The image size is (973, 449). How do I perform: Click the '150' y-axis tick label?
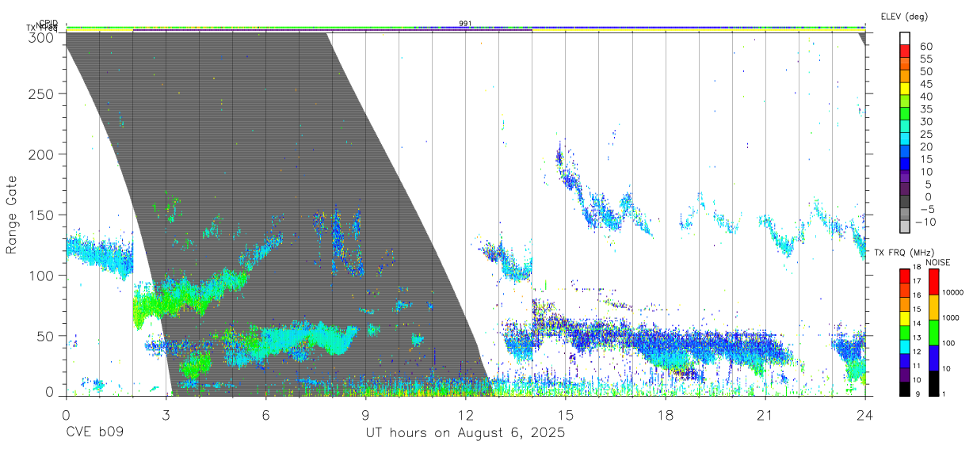pyautogui.click(x=43, y=215)
